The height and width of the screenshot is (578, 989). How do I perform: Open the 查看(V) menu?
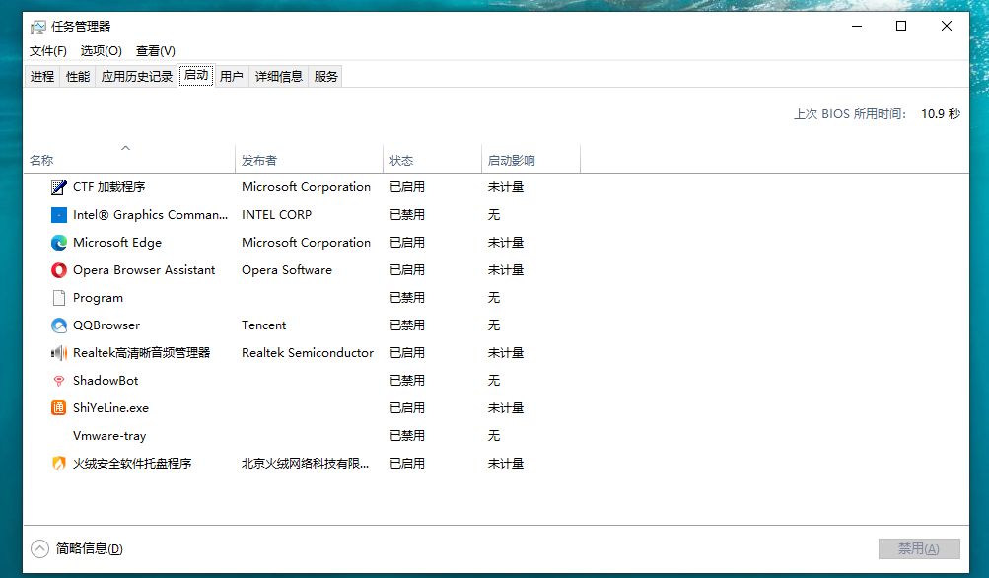(x=155, y=51)
